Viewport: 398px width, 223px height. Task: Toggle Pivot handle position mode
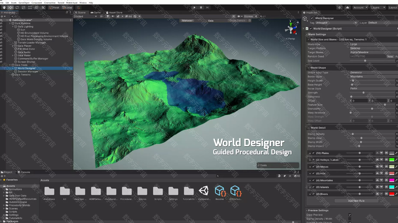point(54,7)
